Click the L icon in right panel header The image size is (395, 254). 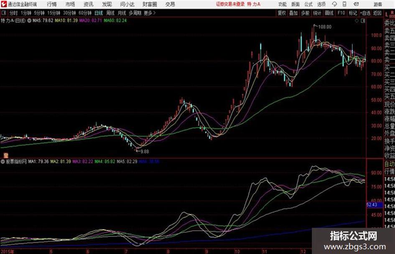click(387, 15)
